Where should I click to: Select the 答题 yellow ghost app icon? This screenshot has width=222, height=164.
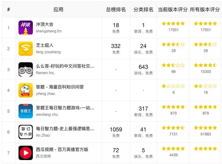26,90
